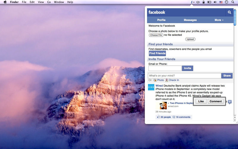The image size is (238, 149).
Task: Open the volume control in menu bar
Action: coord(215,2)
